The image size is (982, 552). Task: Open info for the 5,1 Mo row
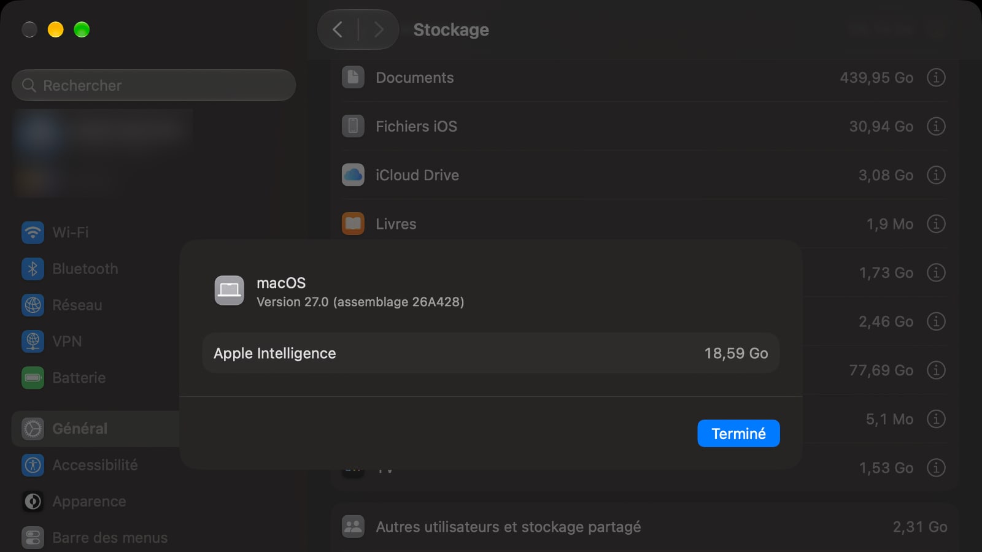coord(936,419)
